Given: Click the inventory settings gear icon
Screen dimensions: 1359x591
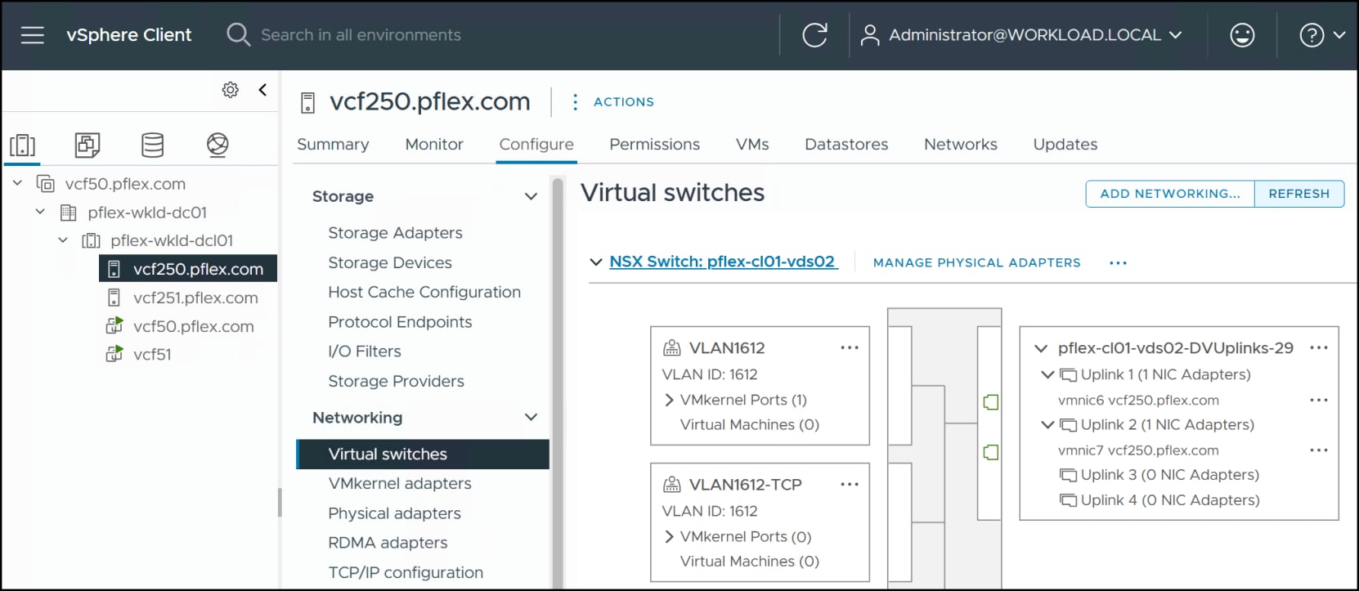Looking at the screenshot, I should [231, 90].
